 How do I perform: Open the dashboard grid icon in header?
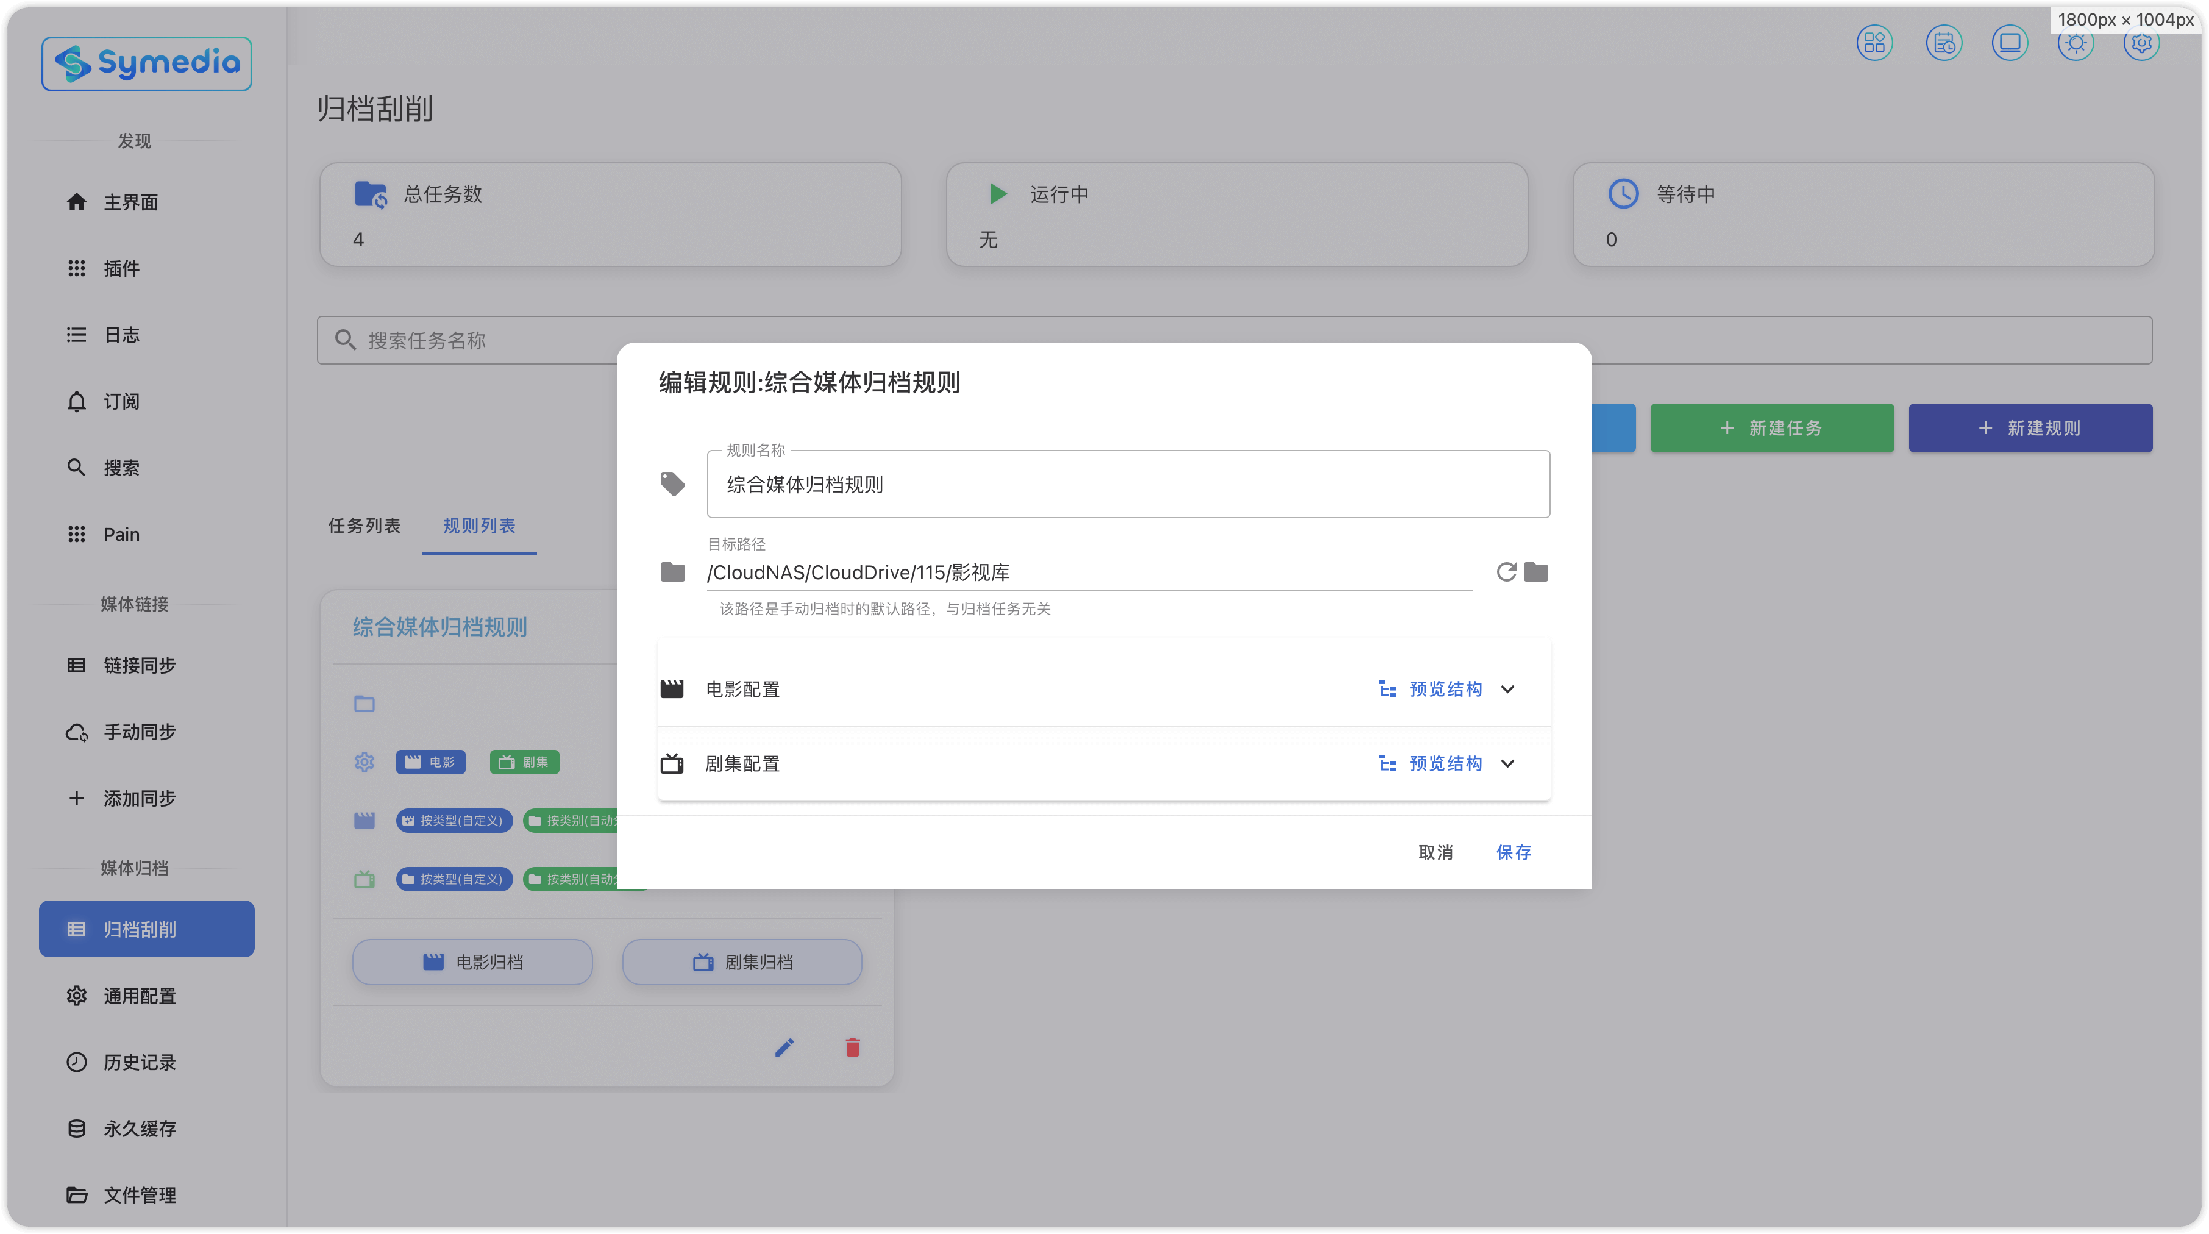pyautogui.click(x=1874, y=43)
